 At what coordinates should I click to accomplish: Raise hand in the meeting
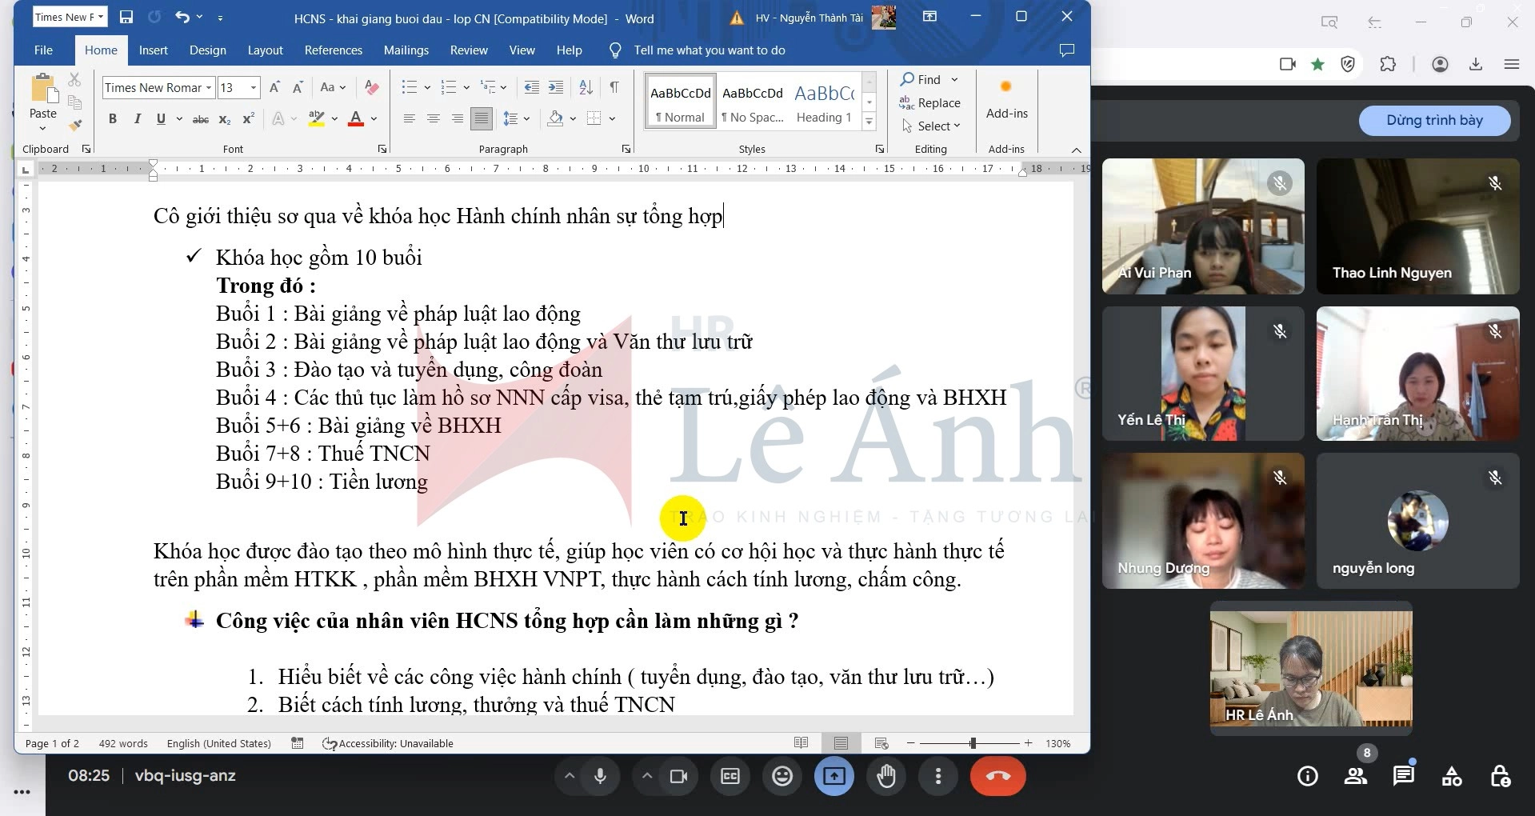[885, 776]
